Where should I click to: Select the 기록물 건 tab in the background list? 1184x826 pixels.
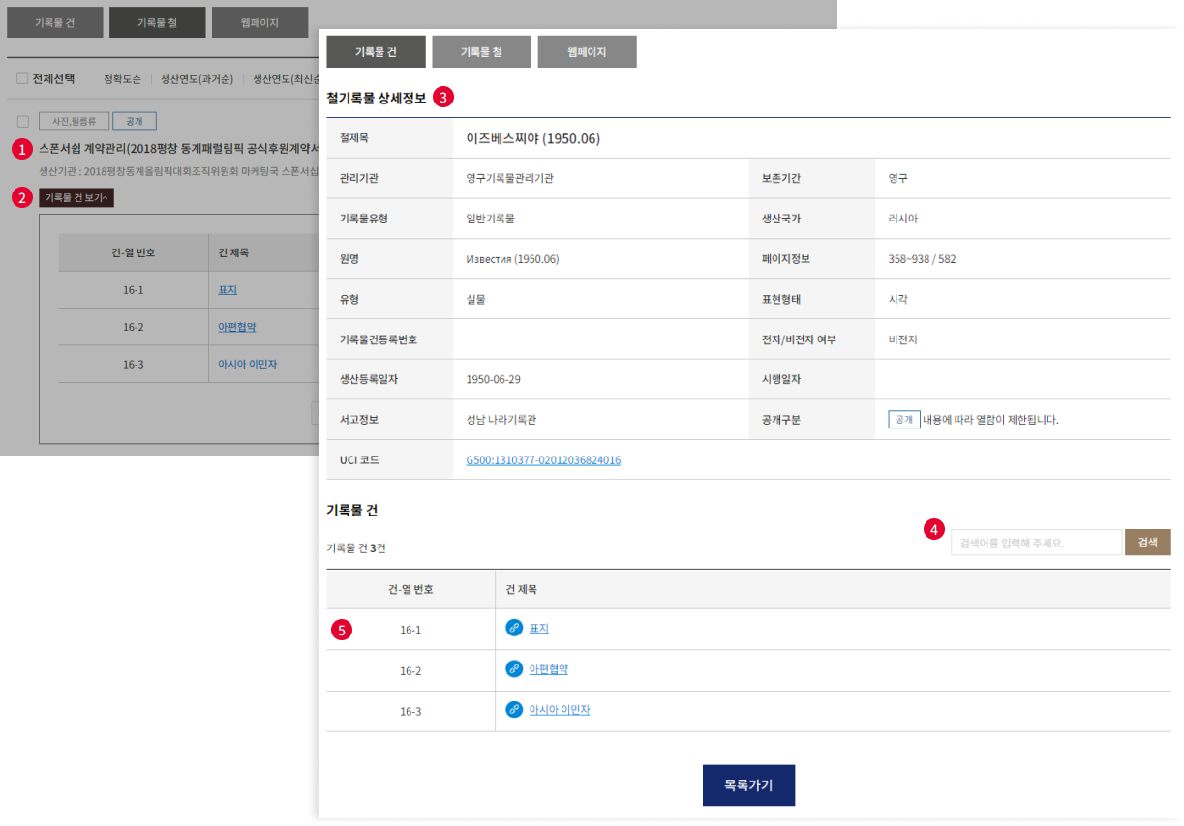pyautogui.click(x=54, y=22)
